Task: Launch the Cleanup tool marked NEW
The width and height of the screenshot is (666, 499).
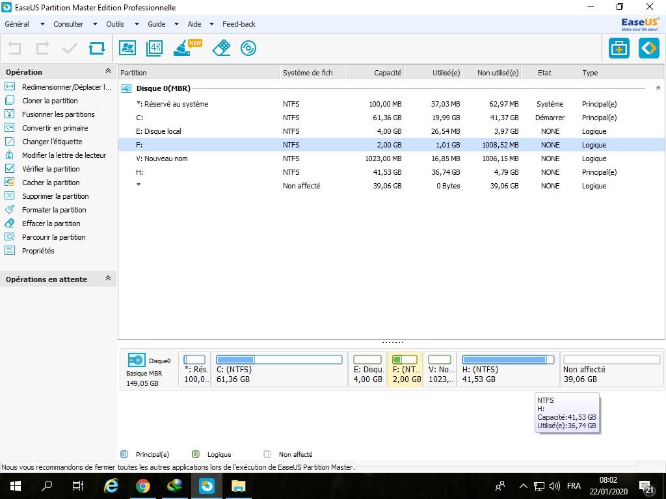Action: [187, 47]
